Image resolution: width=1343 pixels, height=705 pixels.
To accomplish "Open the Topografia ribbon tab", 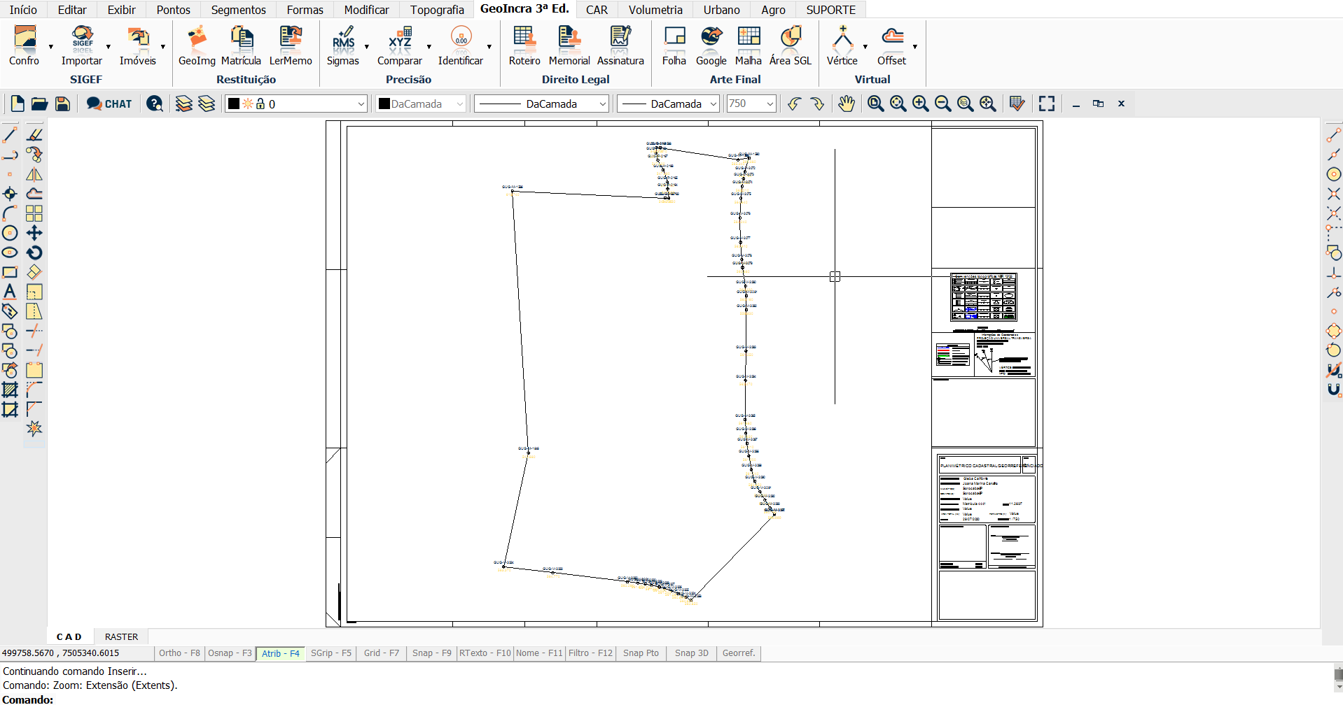I will pos(437,10).
